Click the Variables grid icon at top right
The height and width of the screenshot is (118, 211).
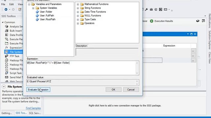203,21
